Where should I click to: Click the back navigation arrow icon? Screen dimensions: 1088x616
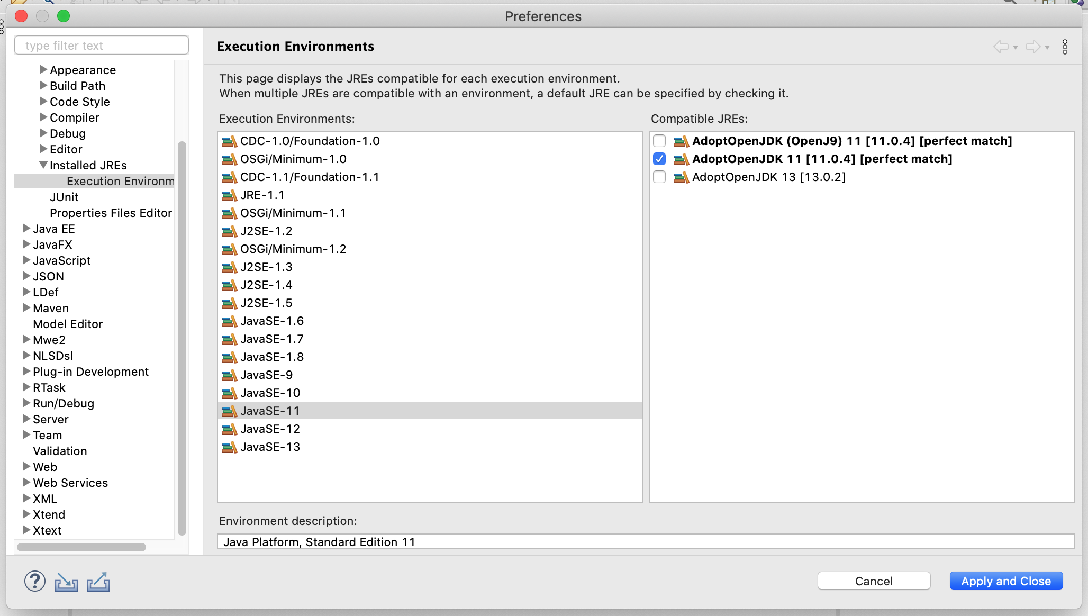point(1001,47)
